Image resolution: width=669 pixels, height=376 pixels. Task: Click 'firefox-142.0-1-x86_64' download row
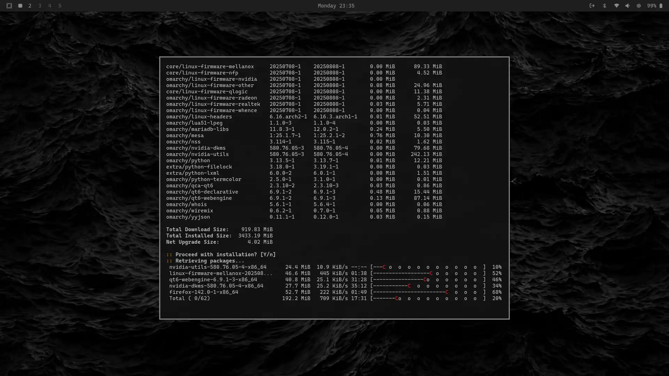pos(335,292)
